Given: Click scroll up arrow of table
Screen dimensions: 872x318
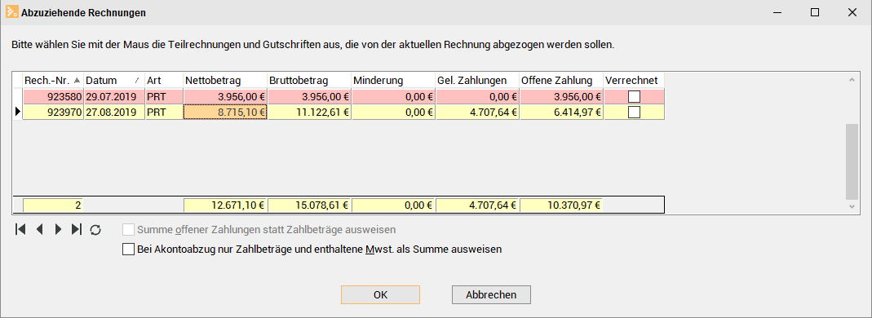Looking at the screenshot, I should click(852, 81).
